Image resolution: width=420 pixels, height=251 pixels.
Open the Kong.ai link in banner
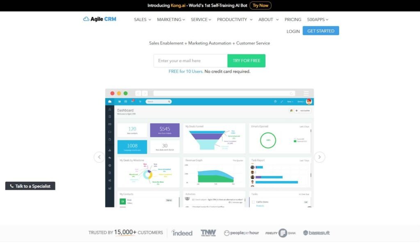tap(178, 5)
